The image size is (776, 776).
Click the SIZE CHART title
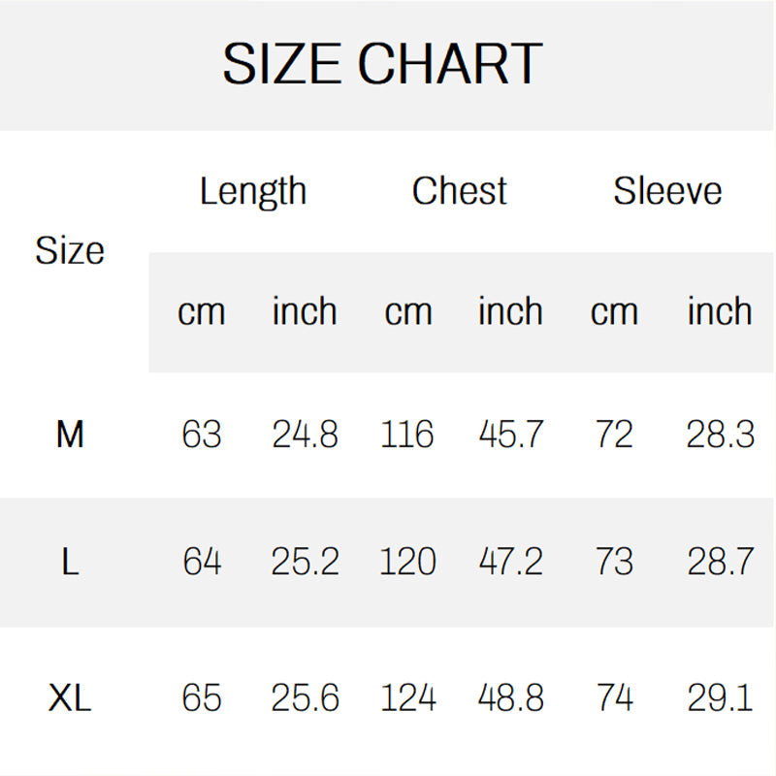[381, 65]
